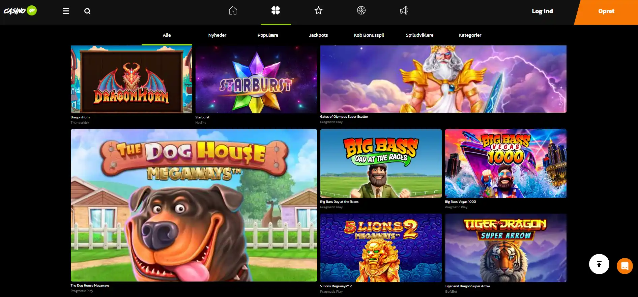Select the Kategorier tab
This screenshot has height=297, width=638.
470,35
